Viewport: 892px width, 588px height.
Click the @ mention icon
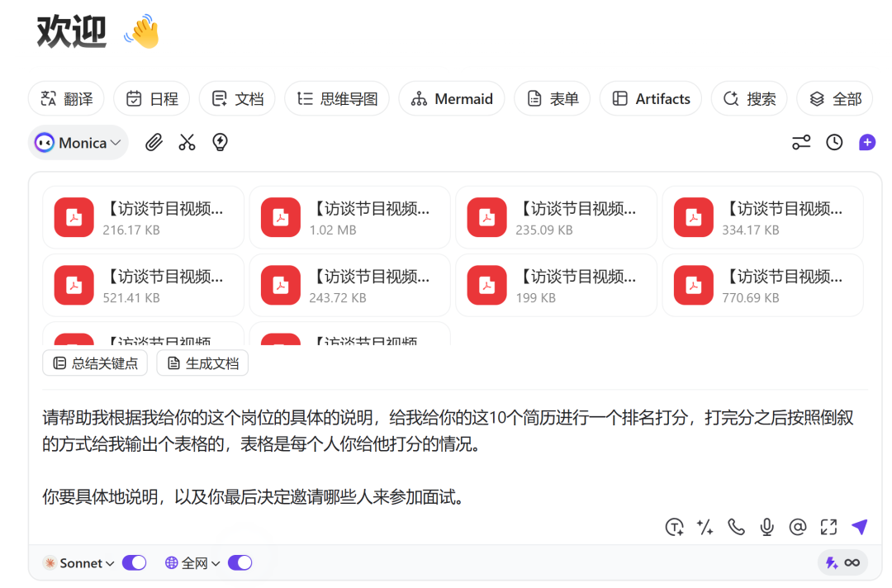pyautogui.click(x=798, y=526)
